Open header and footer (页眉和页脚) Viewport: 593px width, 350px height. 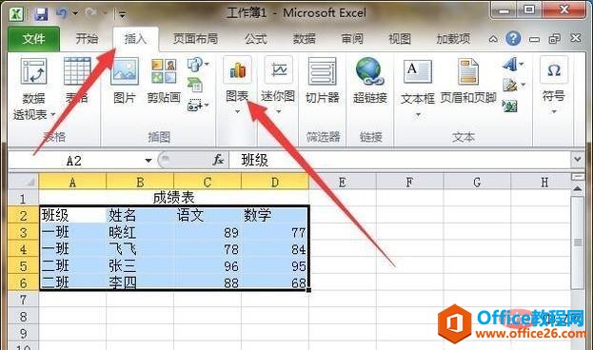coord(468,81)
